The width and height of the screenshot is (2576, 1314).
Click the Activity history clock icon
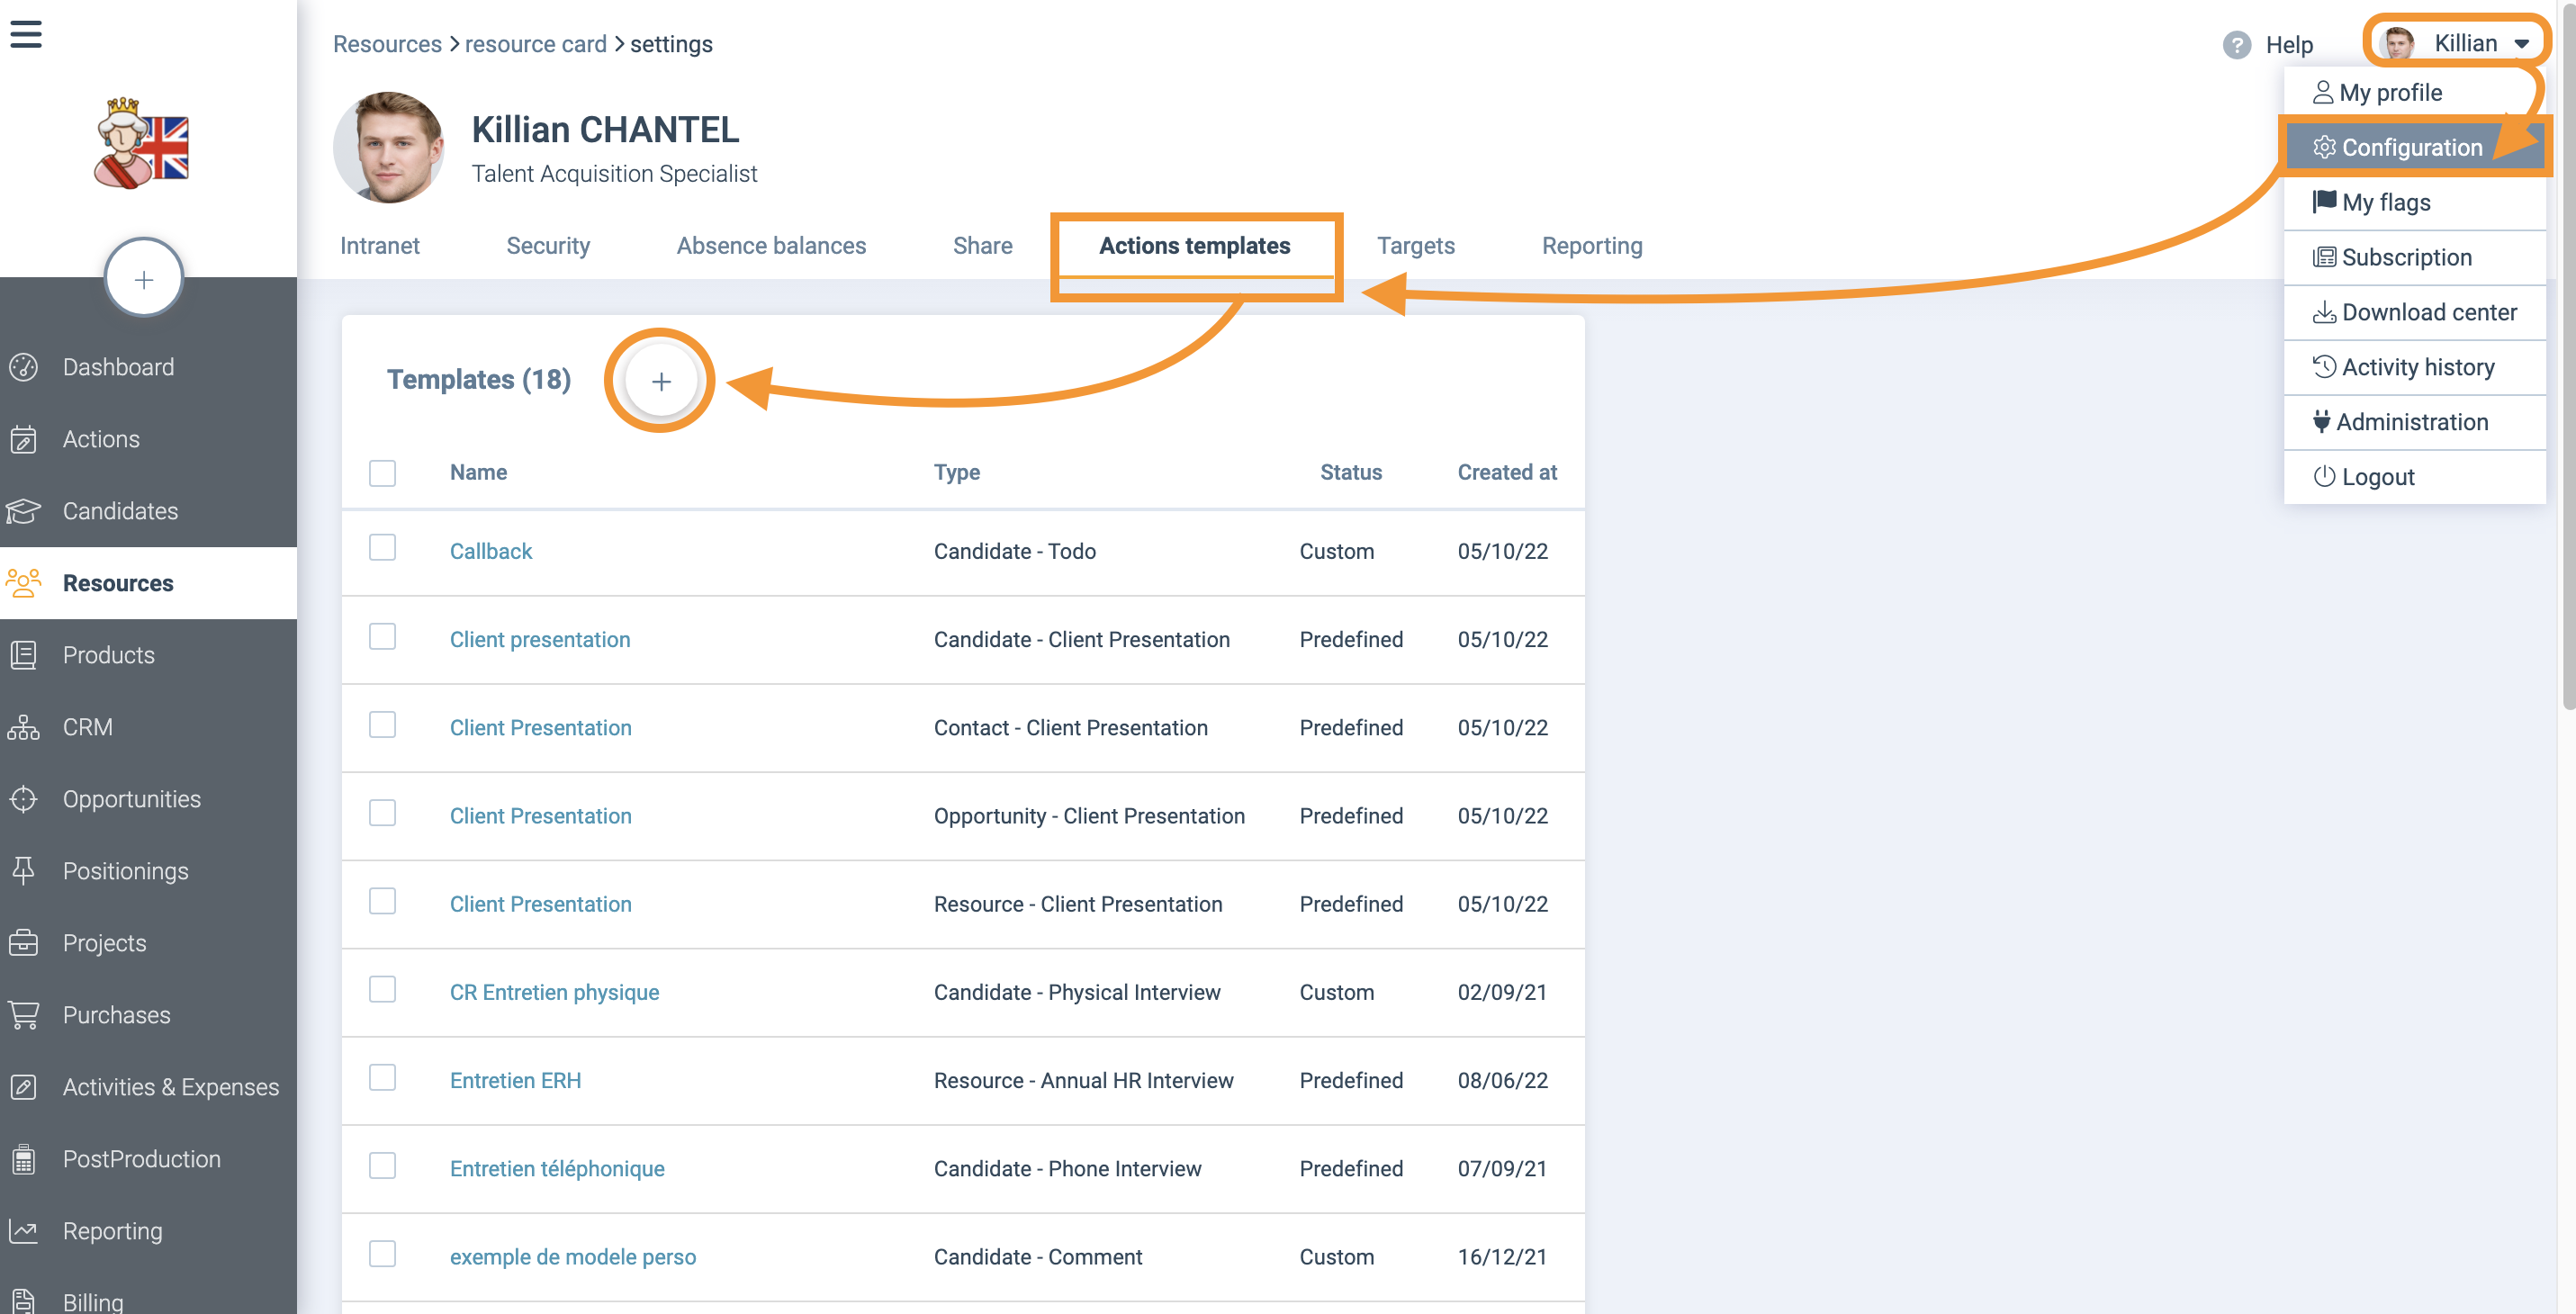point(2324,367)
